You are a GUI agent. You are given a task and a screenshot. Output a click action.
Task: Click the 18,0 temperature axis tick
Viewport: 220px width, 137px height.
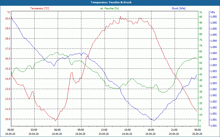8,39
